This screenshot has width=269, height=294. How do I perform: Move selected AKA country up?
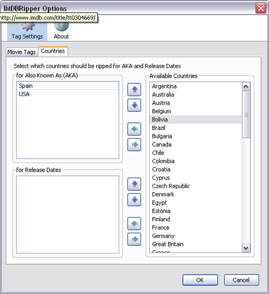pyautogui.click(x=134, y=90)
